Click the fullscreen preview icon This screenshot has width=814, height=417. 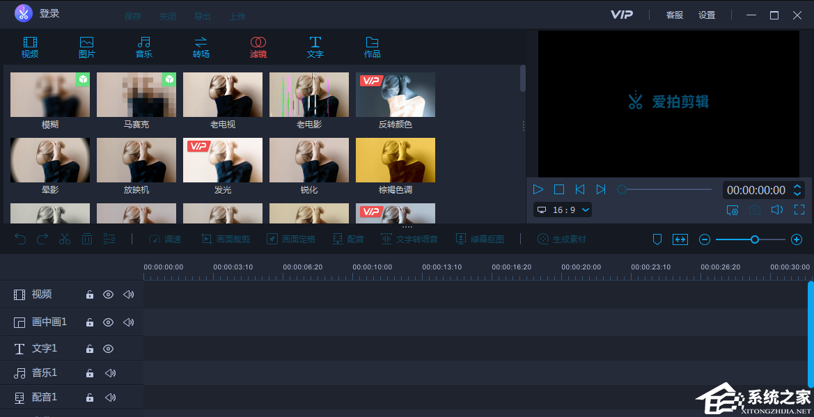point(799,210)
